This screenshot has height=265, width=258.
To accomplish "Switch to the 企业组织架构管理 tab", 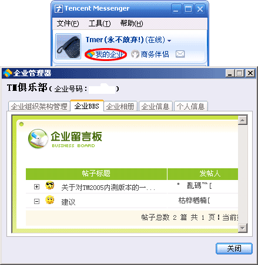I will [x=39, y=107].
